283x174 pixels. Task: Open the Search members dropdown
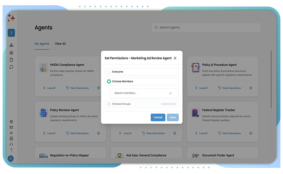pyautogui.click(x=144, y=93)
